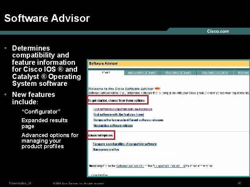This screenshot has height=187, width=250.
Task: Click the Presentation_ID footer text
Action: (20, 183)
